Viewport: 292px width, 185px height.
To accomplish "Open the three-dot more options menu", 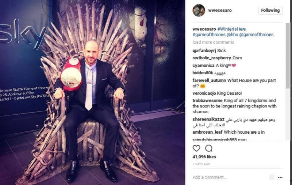I will click(280, 177).
